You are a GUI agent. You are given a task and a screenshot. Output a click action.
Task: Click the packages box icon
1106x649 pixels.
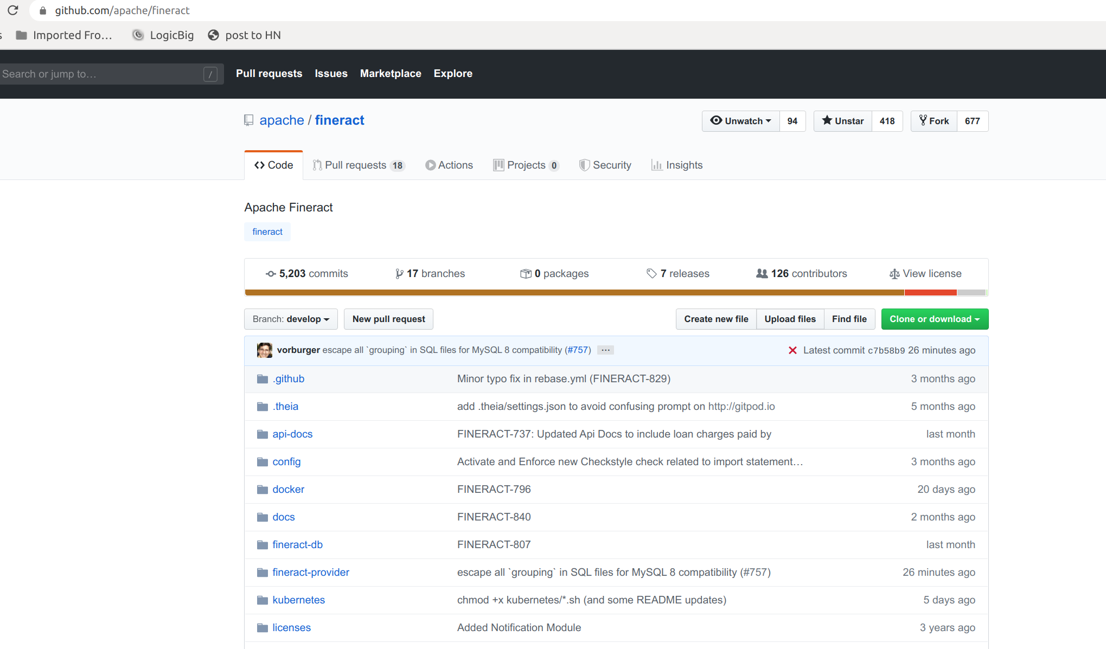[x=526, y=274]
